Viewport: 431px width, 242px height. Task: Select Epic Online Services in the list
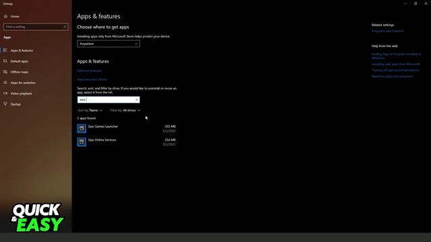[127, 142]
